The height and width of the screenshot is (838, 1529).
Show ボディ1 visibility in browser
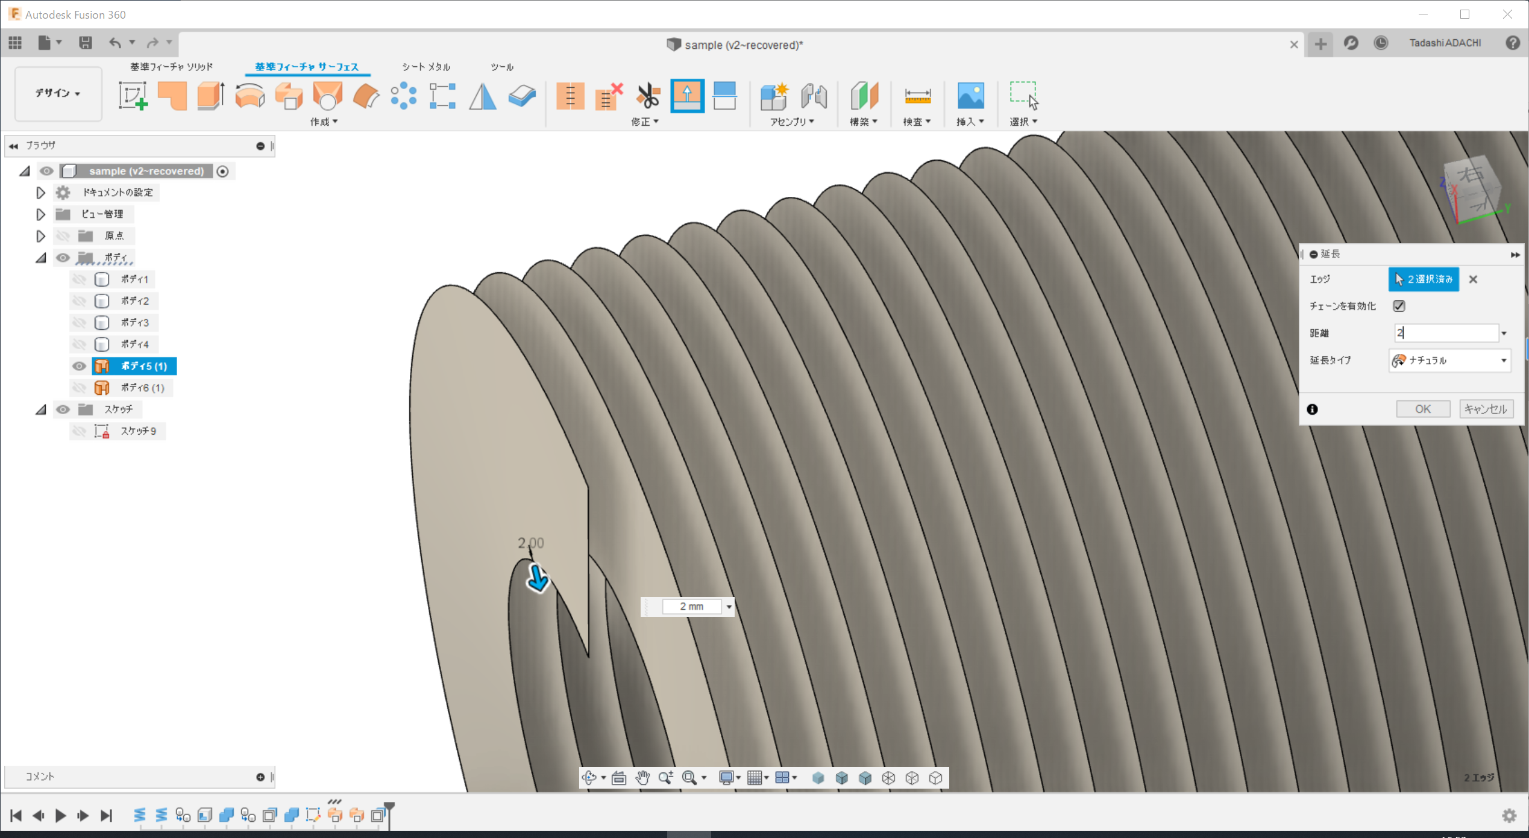tap(80, 279)
